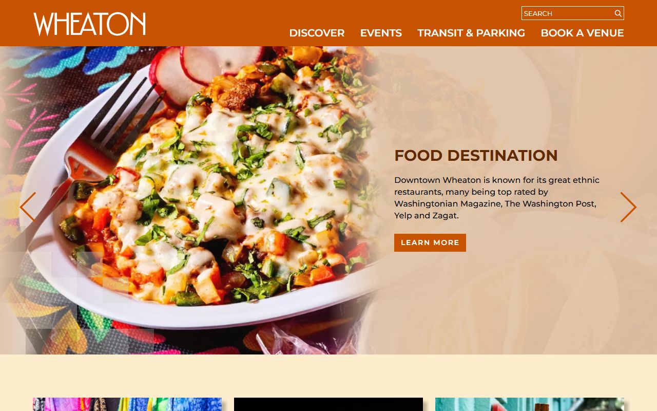This screenshot has height=411, width=657.
Task: Open the Book a Venue page
Action: pyautogui.click(x=582, y=33)
